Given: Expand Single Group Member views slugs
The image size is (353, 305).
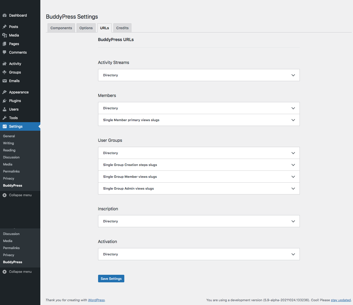Looking at the screenshot, I should click(x=199, y=177).
